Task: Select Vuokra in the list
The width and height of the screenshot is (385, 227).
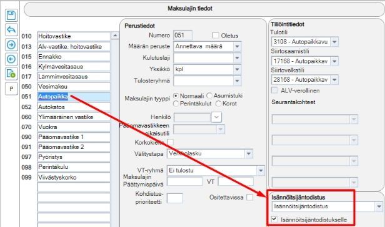Action: point(74,127)
